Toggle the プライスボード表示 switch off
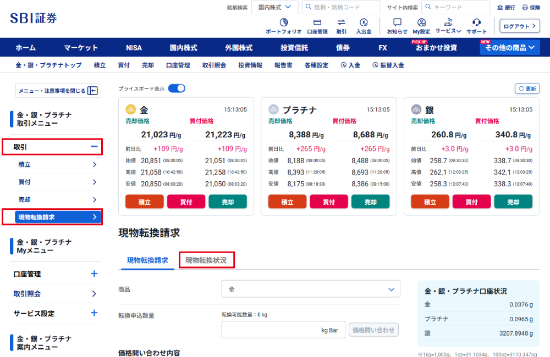The image size is (550, 357). pos(177,88)
